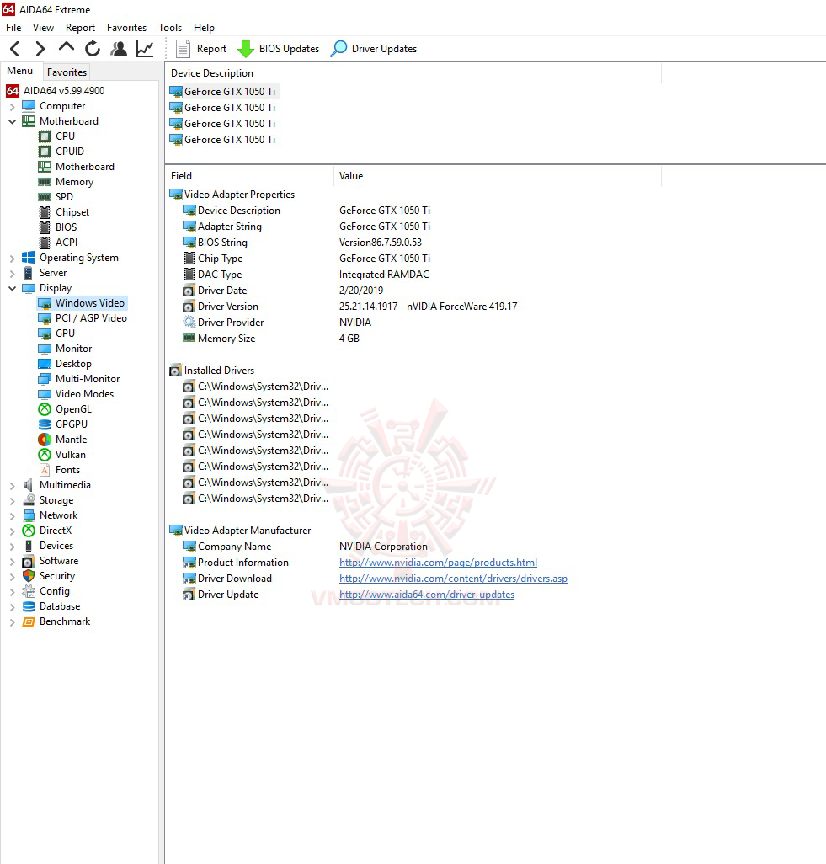Image resolution: width=826 pixels, height=864 pixels.
Task: Click the Value column header
Action: (497, 176)
